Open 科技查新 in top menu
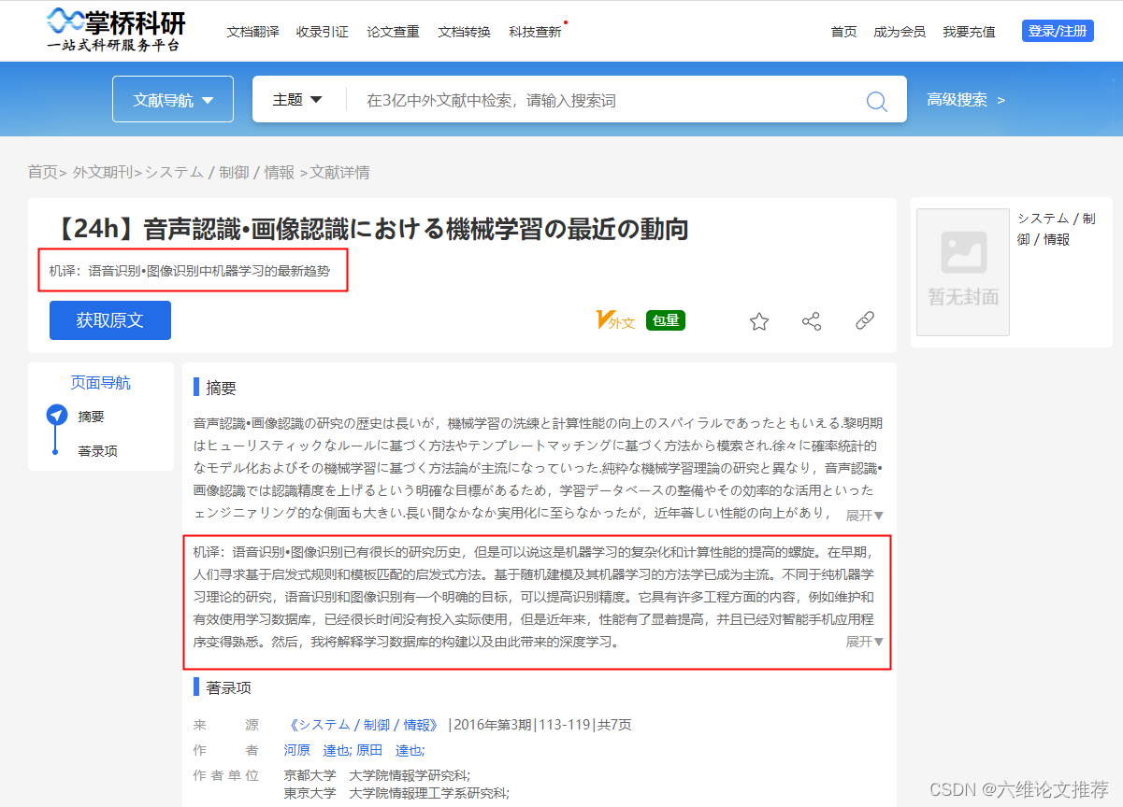 click(x=535, y=32)
